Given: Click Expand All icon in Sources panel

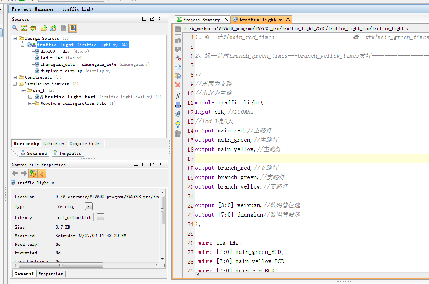Looking at the screenshot, I should (32, 28).
